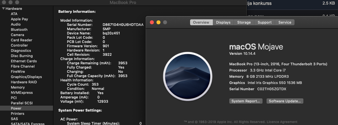338x125 pixels.
Task: Click the Voltage value 12933
Action: 102,101
